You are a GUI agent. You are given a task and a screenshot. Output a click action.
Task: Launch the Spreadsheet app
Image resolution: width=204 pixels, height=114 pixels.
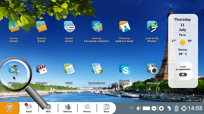point(97,69)
